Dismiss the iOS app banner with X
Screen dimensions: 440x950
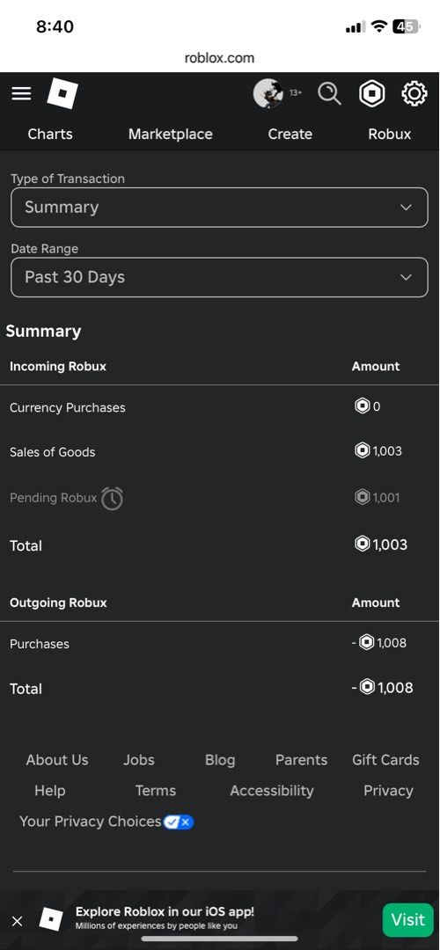(x=18, y=921)
